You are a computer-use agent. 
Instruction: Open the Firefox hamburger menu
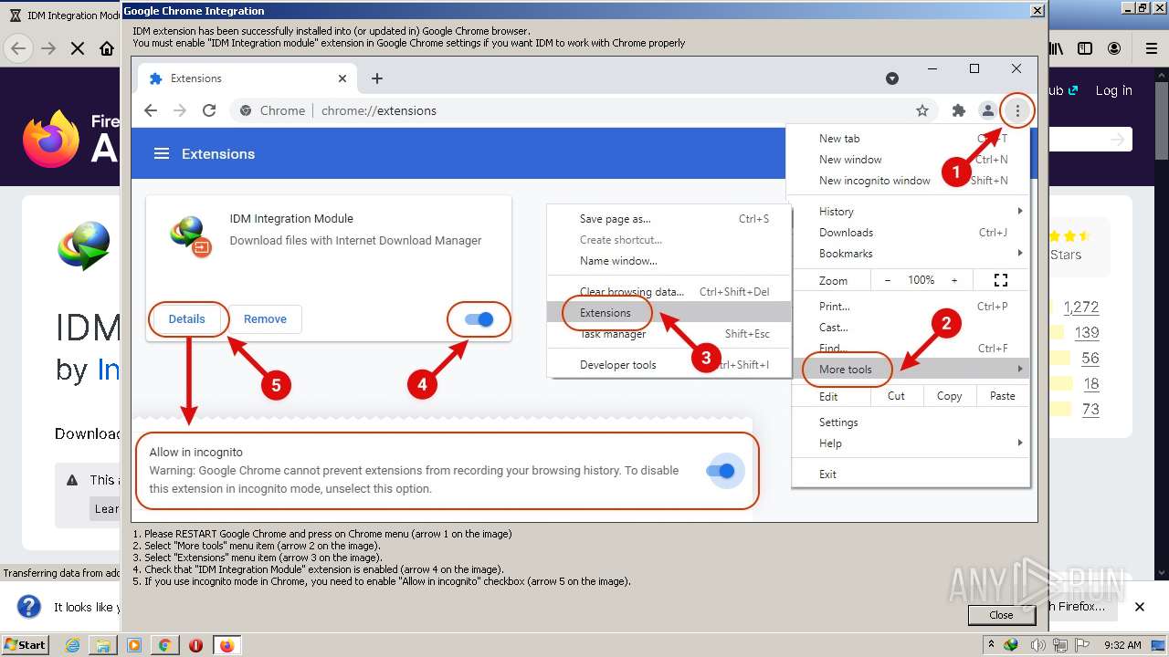(1151, 48)
